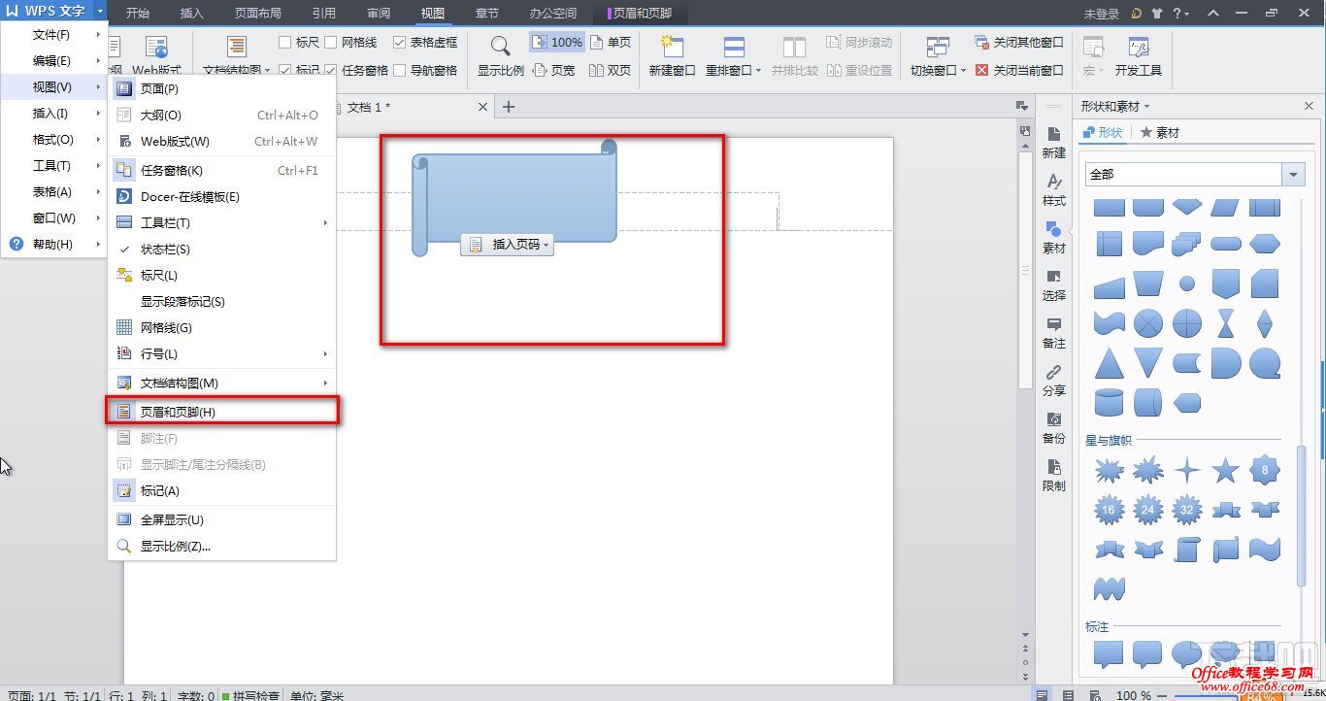Switch to the 开始 ribbon tab
Viewport: 1326px width, 701px height.
(x=138, y=14)
